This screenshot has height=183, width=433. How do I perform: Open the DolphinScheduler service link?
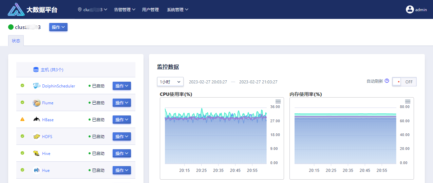pyautogui.click(x=59, y=86)
